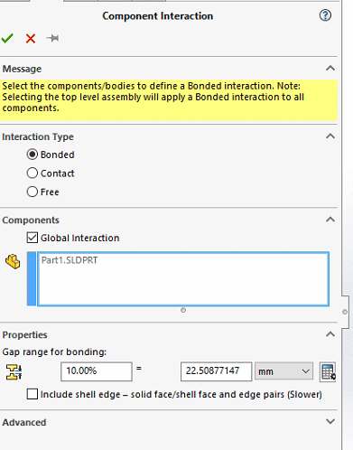Click the 10.00% gap percentage field
353x450 pixels.
click(97, 371)
